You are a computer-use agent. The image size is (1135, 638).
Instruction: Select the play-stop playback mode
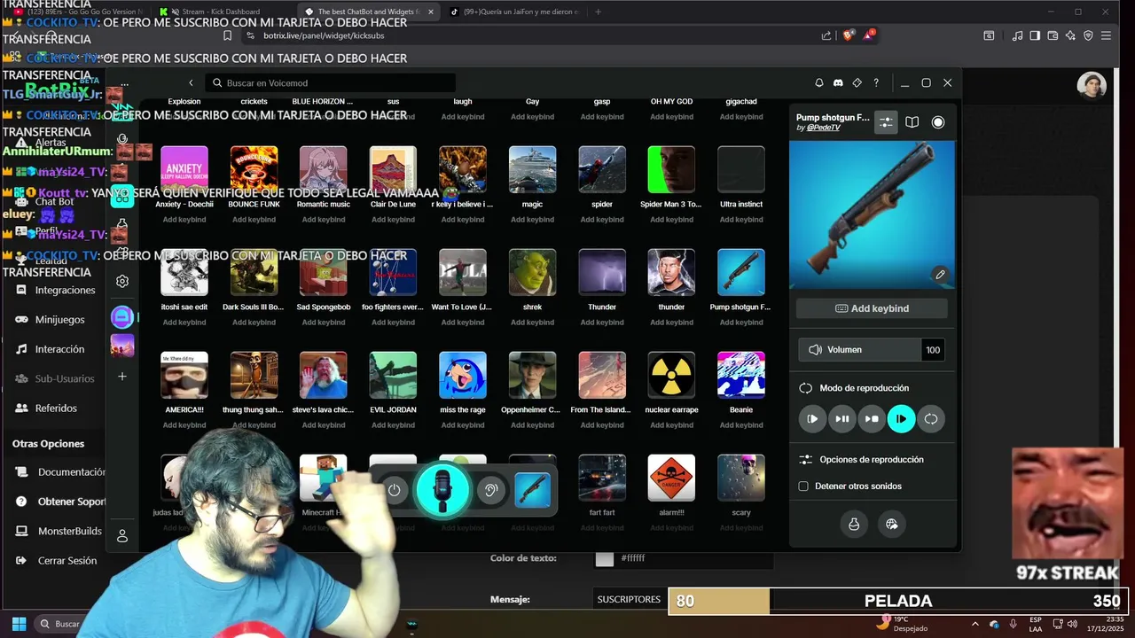click(x=872, y=419)
